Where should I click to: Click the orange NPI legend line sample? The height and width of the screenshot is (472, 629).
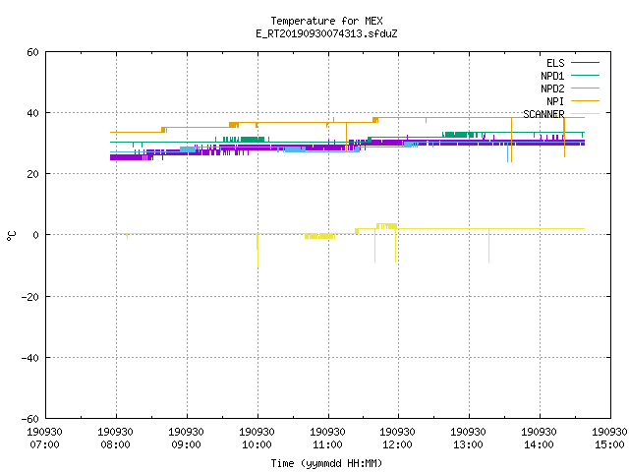point(585,100)
